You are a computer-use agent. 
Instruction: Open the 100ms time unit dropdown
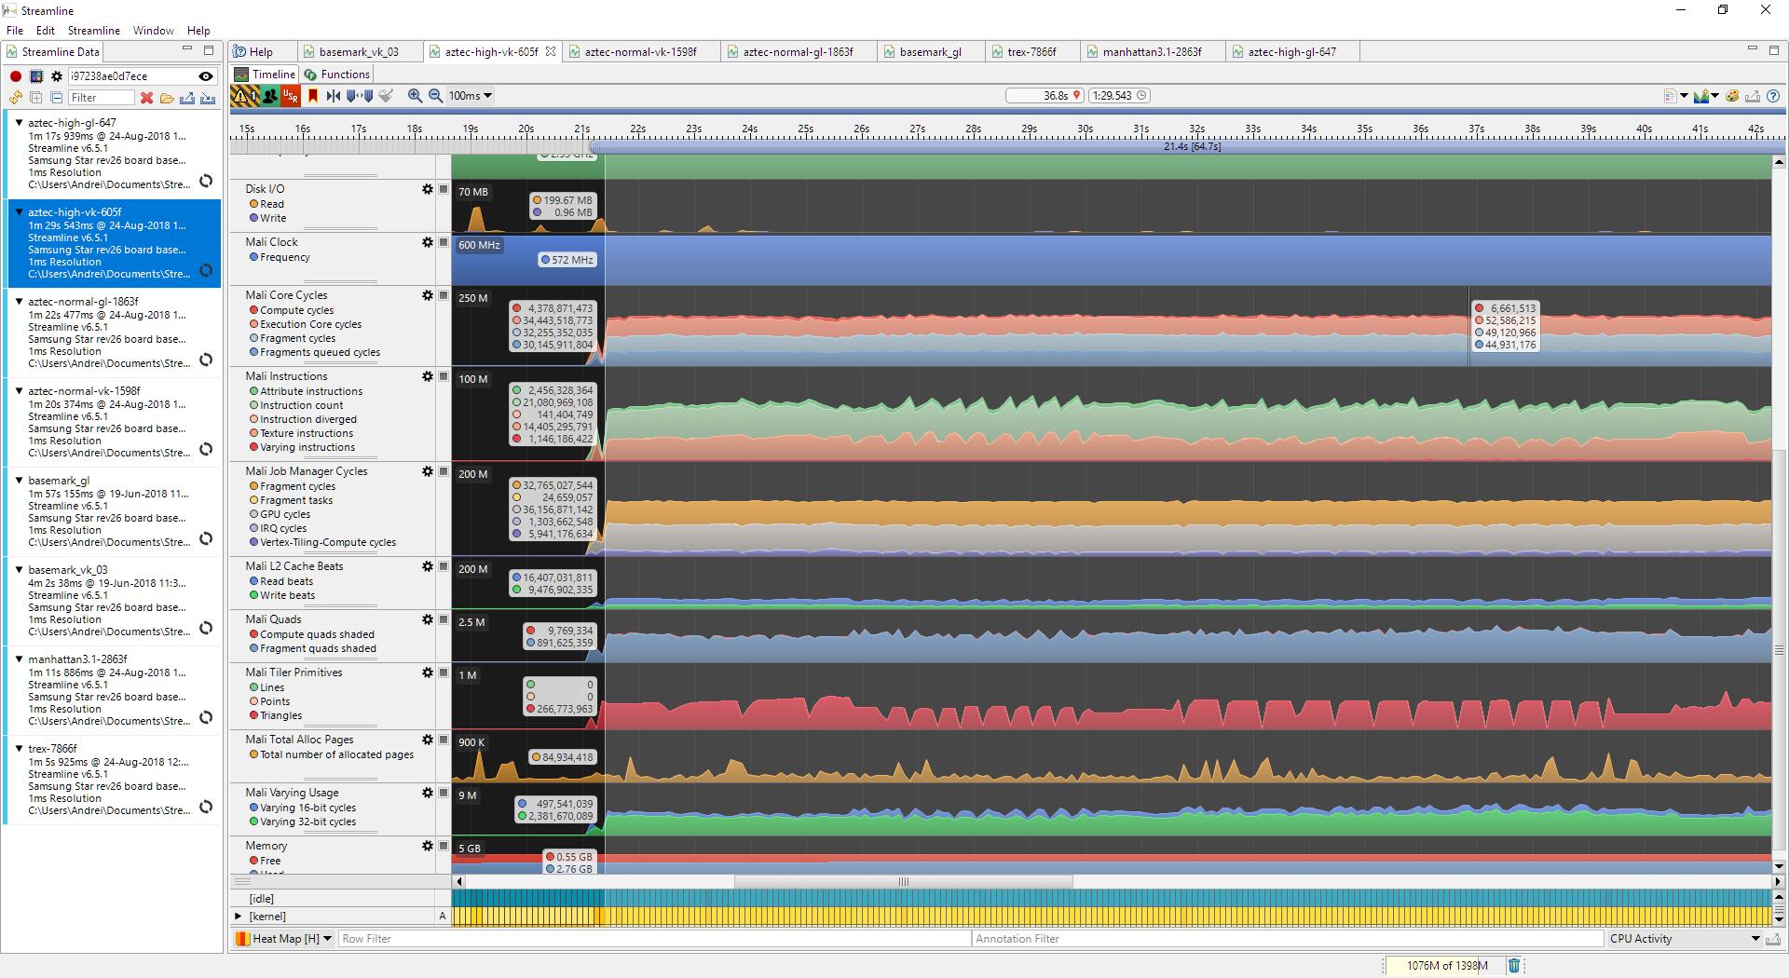(x=471, y=96)
